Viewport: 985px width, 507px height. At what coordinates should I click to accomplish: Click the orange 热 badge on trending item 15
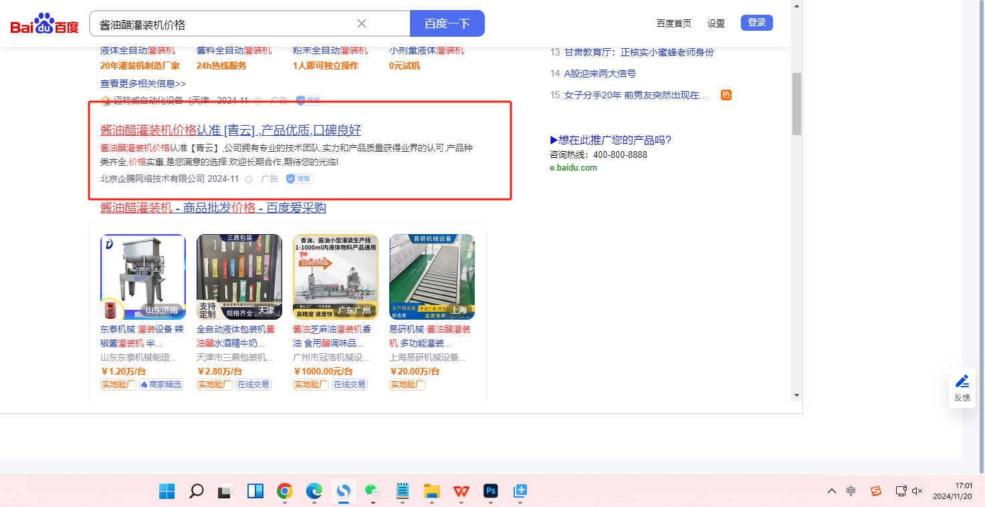pyautogui.click(x=726, y=95)
